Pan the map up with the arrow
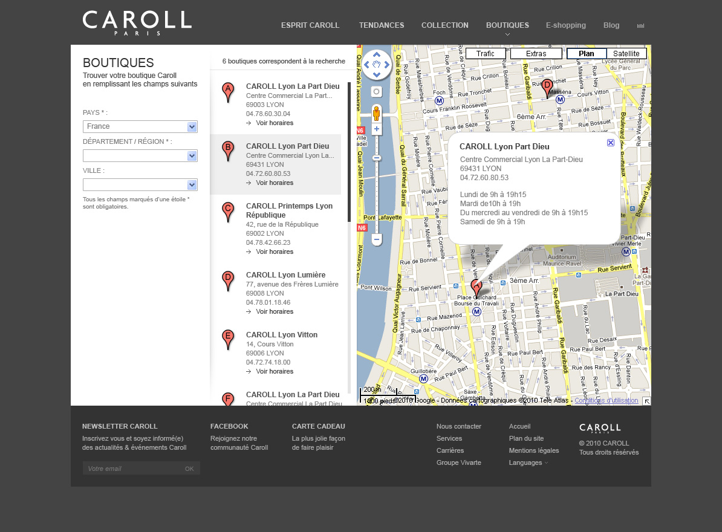 pyautogui.click(x=377, y=54)
